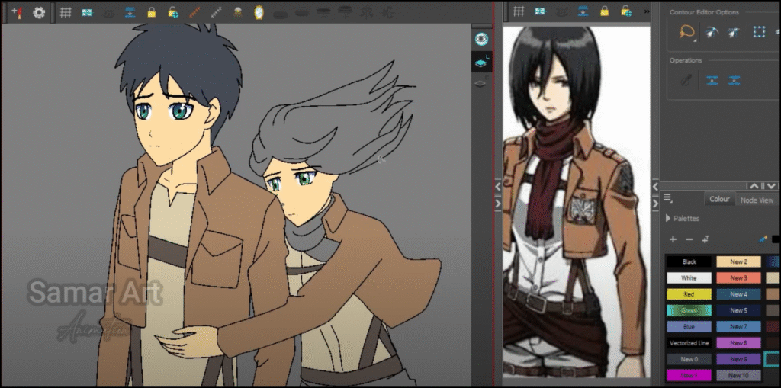Image resolution: width=781 pixels, height=388 pixels.
Task: Click the add-flame icon at toolbar start
Action: tap(17, 12)
